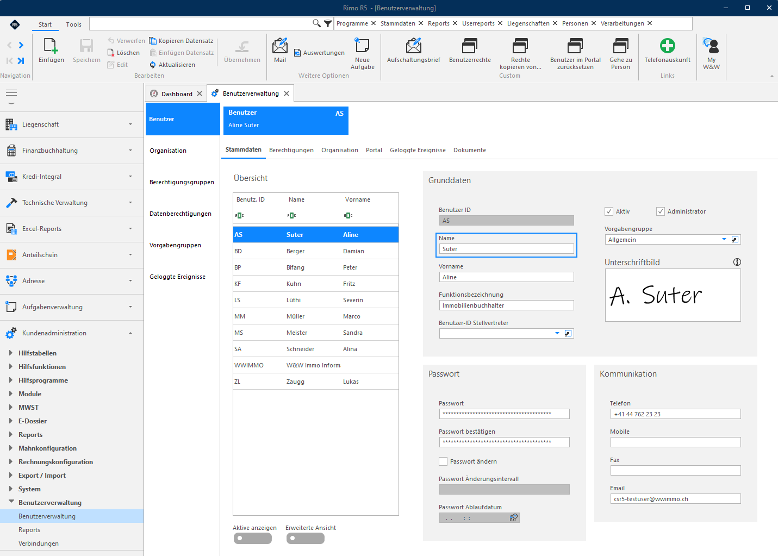Toggle the Erweiterte Ansicht switch
Screen dimensions: 778x556
tap(306, 538)
